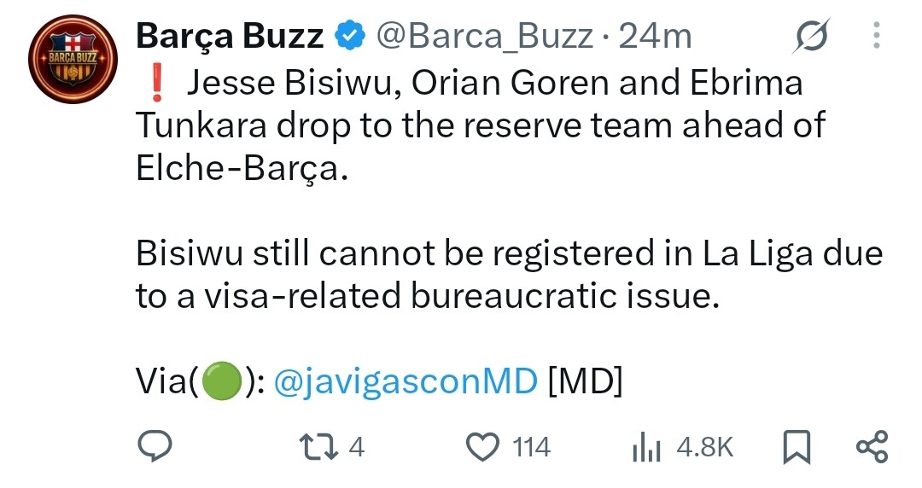The width and height of the screenshot is (922, 488).
Task: Open the Grok explain-post icon
Action: (812, 36)
